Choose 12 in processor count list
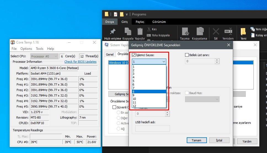This screenshot has width=267, height=153. pos(149,106)
